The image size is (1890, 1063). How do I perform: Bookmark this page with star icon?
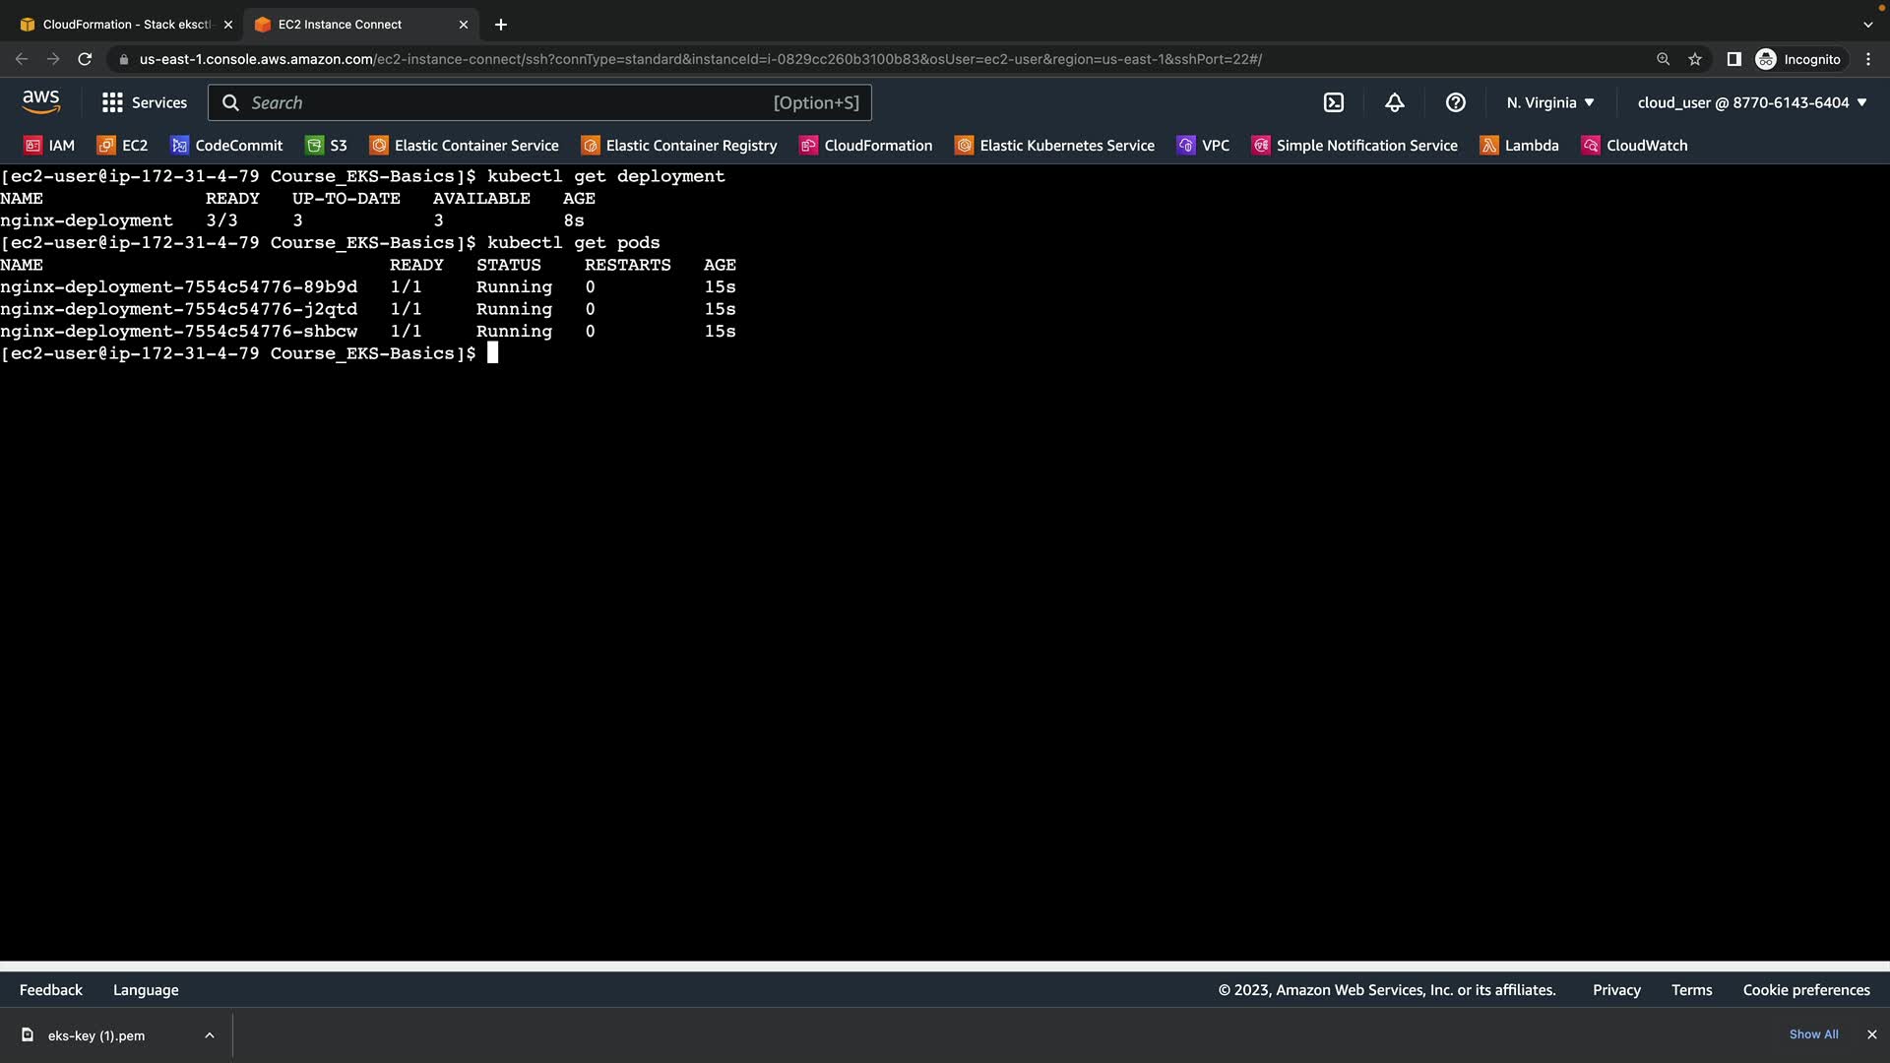[x=1694, y=59]
